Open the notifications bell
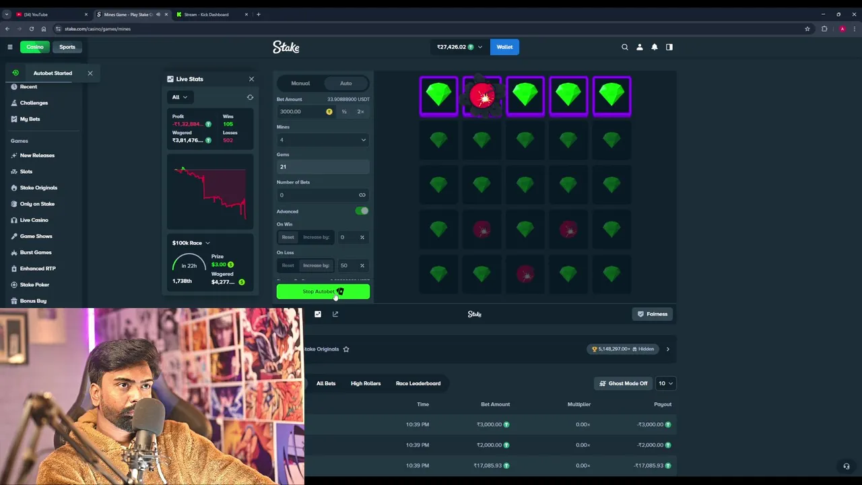This screenshot has height=485, width=862. [x=655, y=47]
